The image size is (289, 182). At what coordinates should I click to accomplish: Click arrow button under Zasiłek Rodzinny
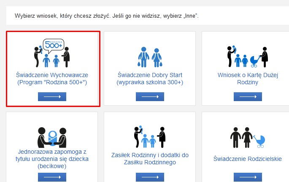(x=150, y=177)
